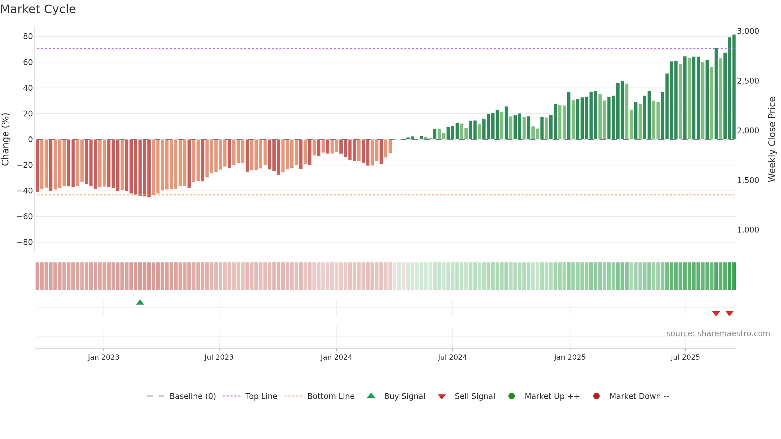The width and height of the screenshot is (781, 439).
Task: Click the deepest red bar below the bottom line
Action: [x=149, y=168]
